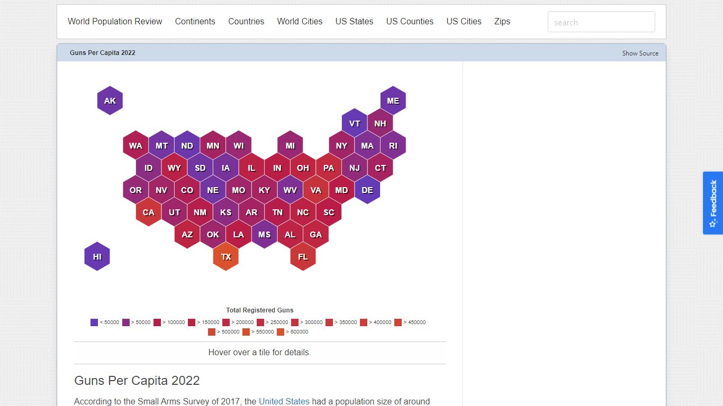
Task: Click 'Hover over a tile for details.' text
Action: [260, 352]
